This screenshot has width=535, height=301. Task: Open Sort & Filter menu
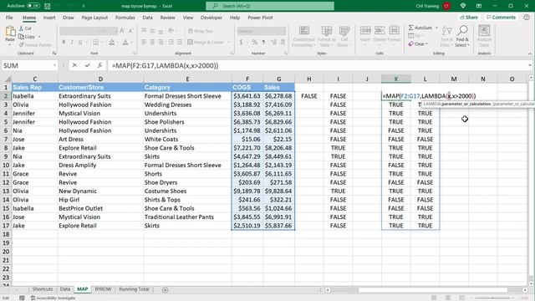pos(446,36)
